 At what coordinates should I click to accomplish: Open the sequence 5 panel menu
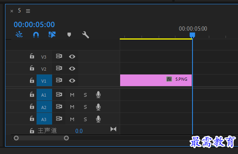coord(28,11)
